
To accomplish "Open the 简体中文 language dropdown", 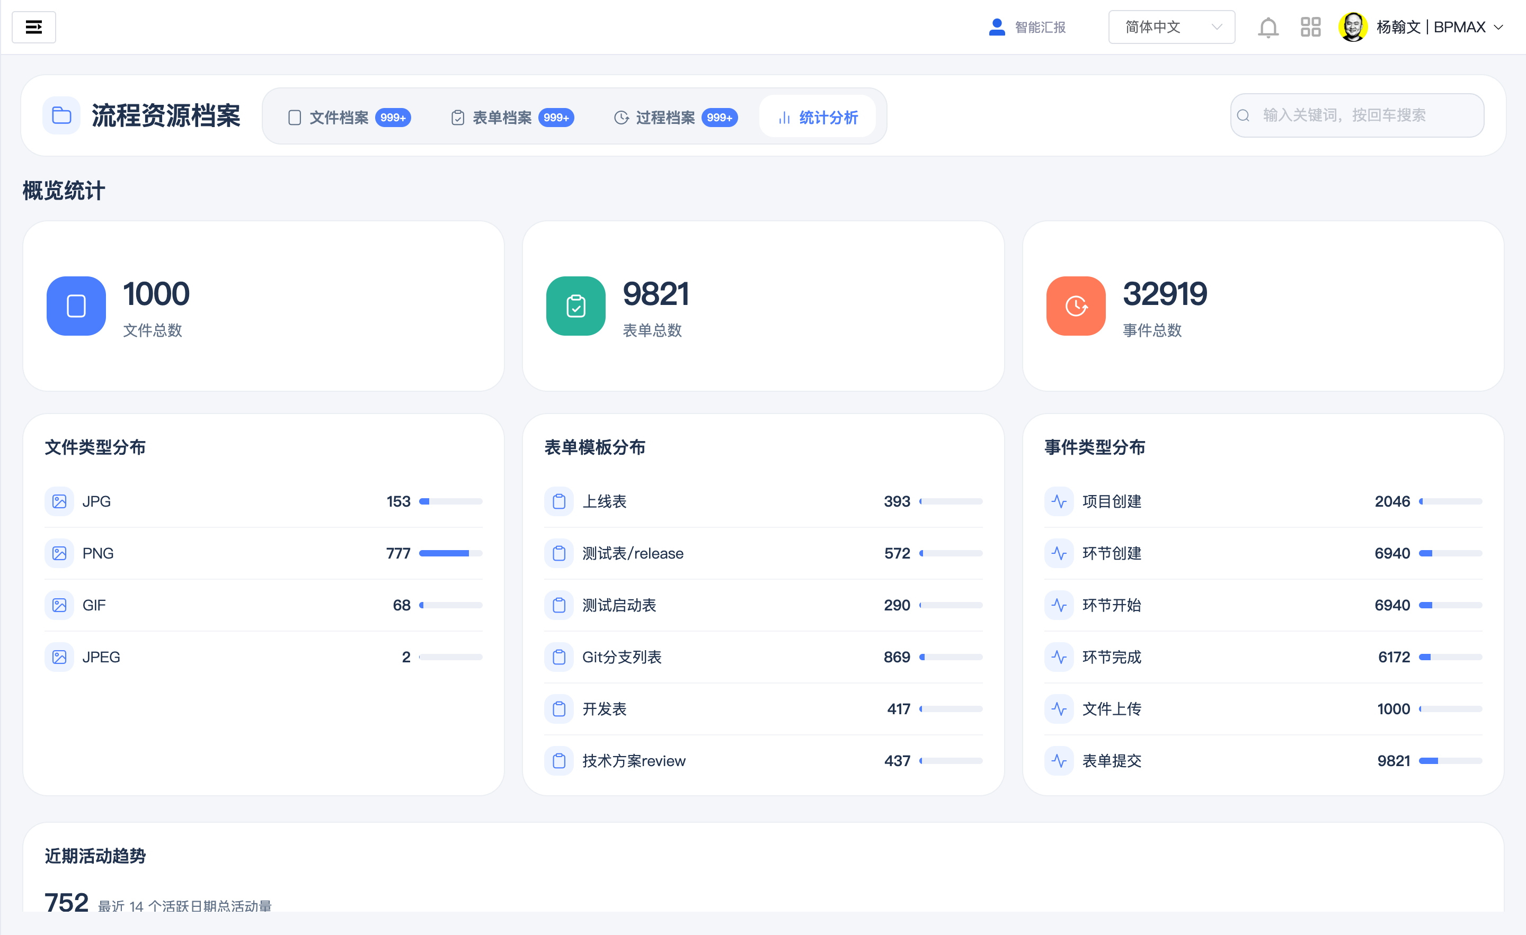I will click(1171, 26).
